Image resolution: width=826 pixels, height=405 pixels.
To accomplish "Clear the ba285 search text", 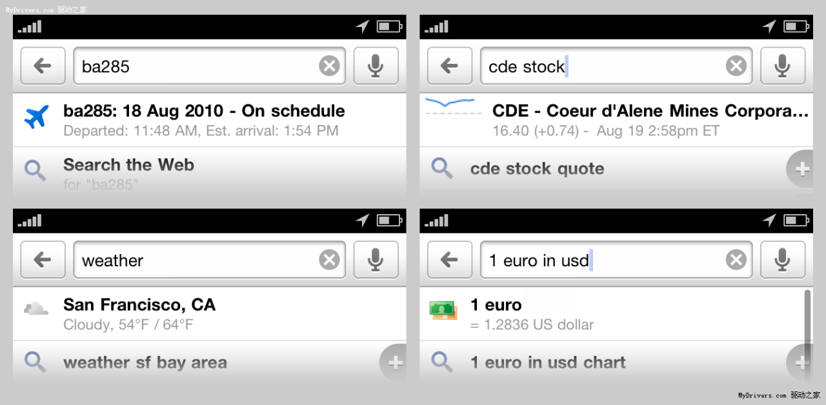I will (x=329, y=66).
